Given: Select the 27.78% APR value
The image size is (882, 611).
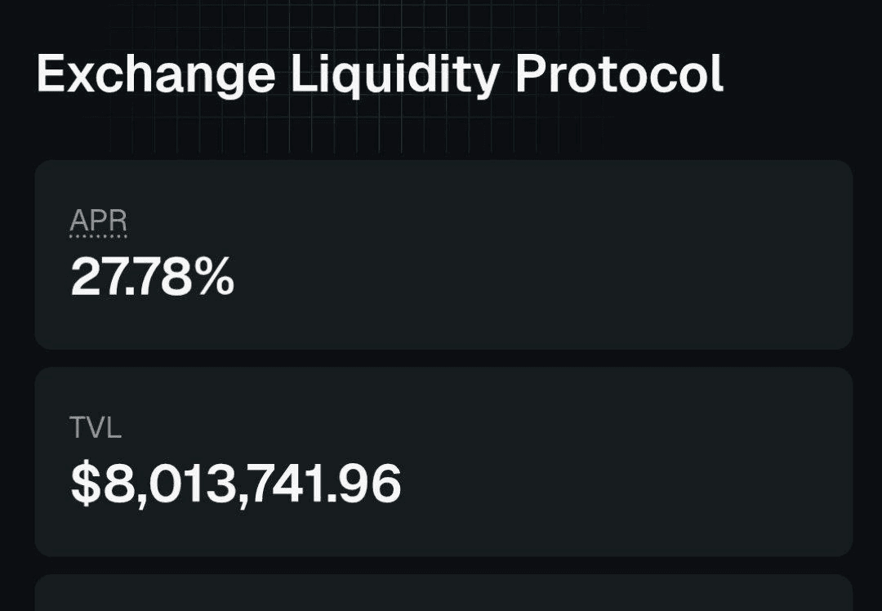Looking at the screenshot, I should pos(152,277).
